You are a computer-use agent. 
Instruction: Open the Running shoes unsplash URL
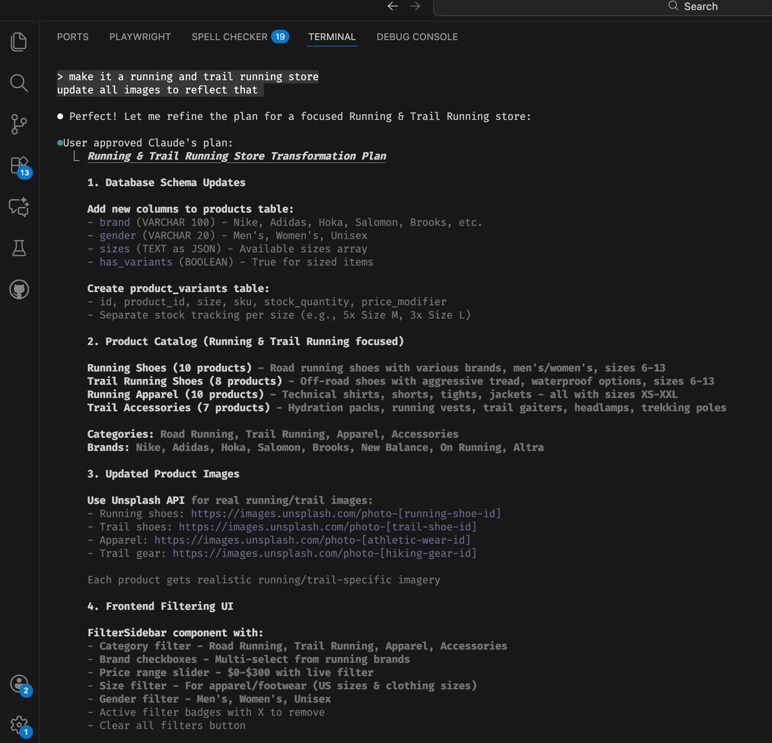coord(346,513)
